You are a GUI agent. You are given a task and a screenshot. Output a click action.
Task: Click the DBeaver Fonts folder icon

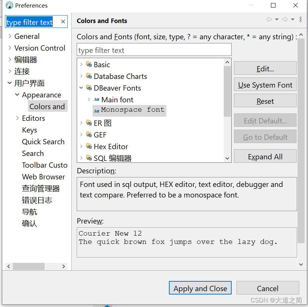[x=89, y=88]
